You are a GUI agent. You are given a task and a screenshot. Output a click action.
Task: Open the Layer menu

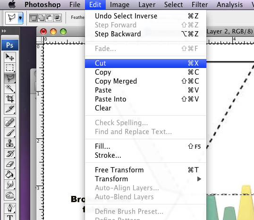[147, 5]
